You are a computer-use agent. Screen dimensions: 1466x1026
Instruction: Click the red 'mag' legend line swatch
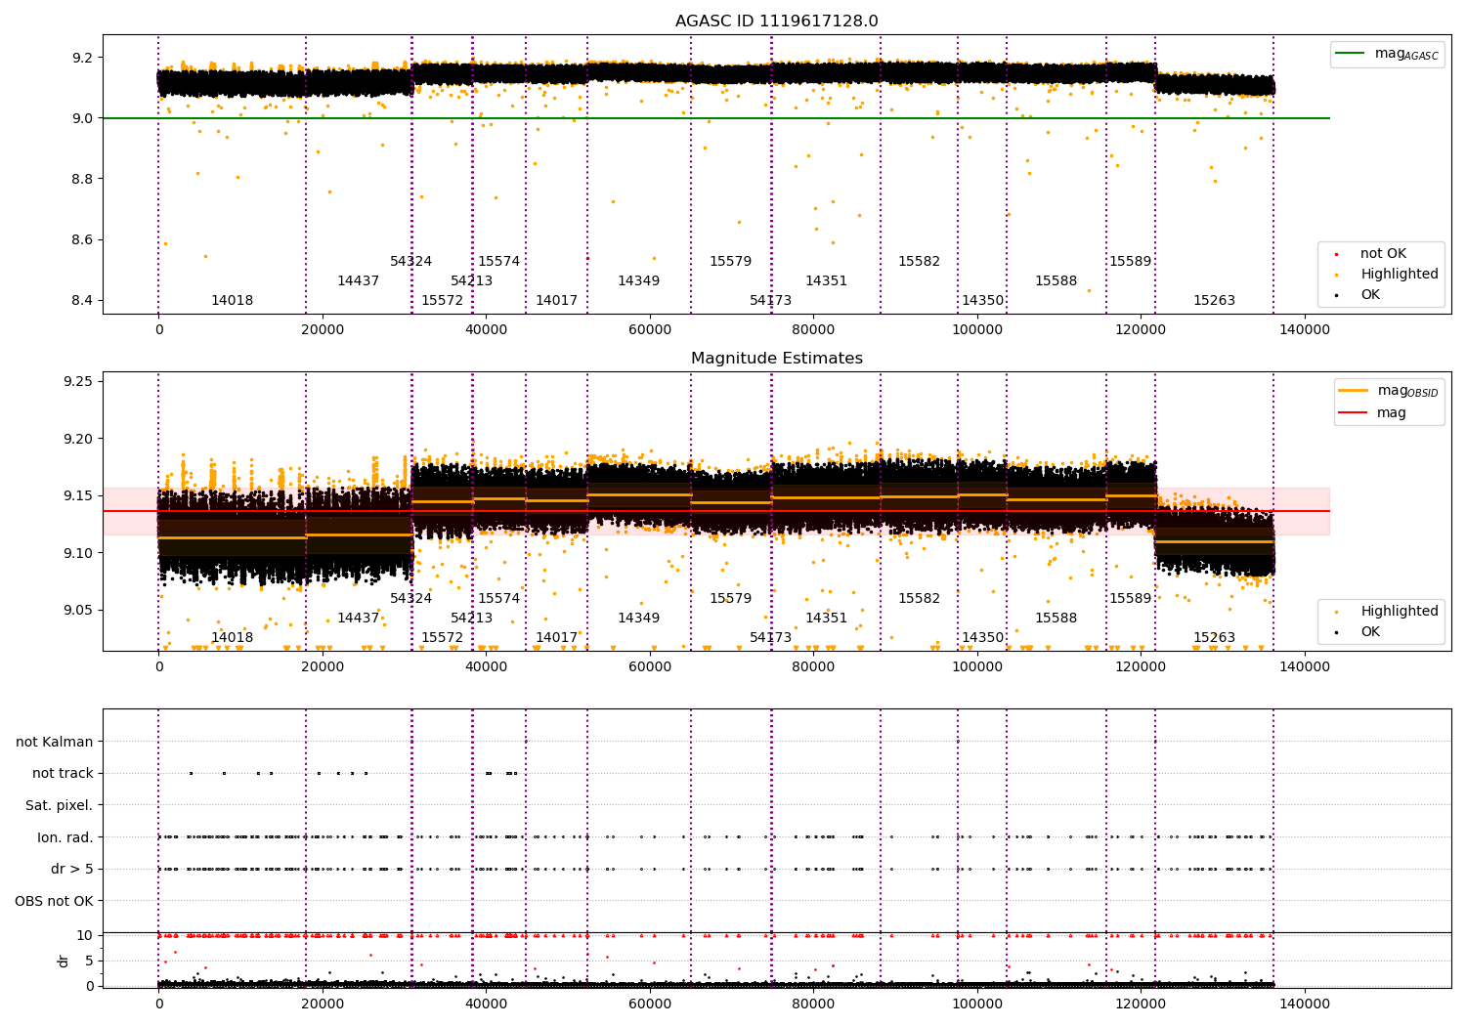coord(1354,412)
